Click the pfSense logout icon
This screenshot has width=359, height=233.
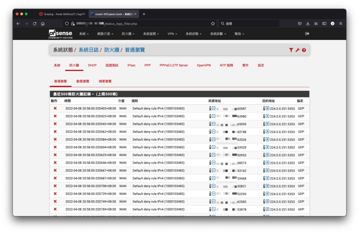307,34
